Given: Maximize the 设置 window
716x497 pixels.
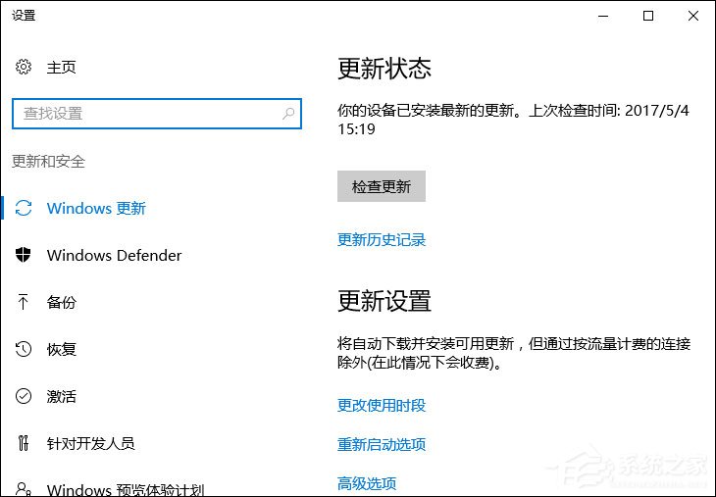Looking at the screenshot, I should tap(648, 16).
